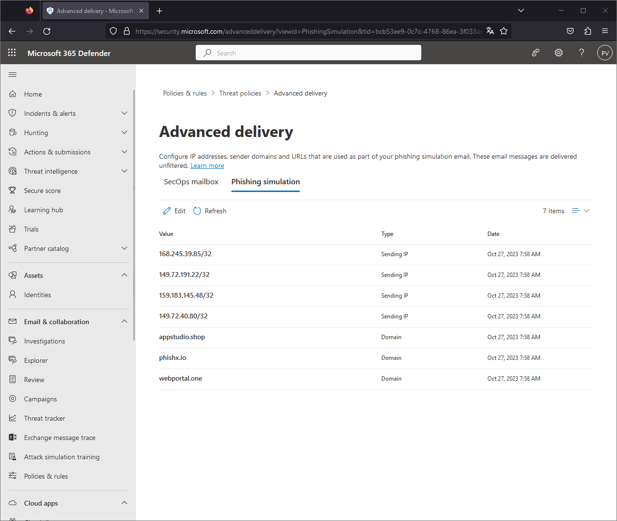Open a new browser tab
This screenshot has height=521, width=617.
coord(160,11)
